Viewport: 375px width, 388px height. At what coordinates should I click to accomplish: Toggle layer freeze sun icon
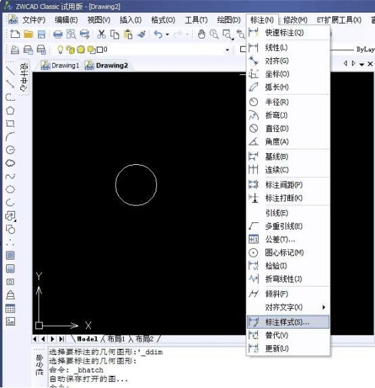click(x=81, y=50)
